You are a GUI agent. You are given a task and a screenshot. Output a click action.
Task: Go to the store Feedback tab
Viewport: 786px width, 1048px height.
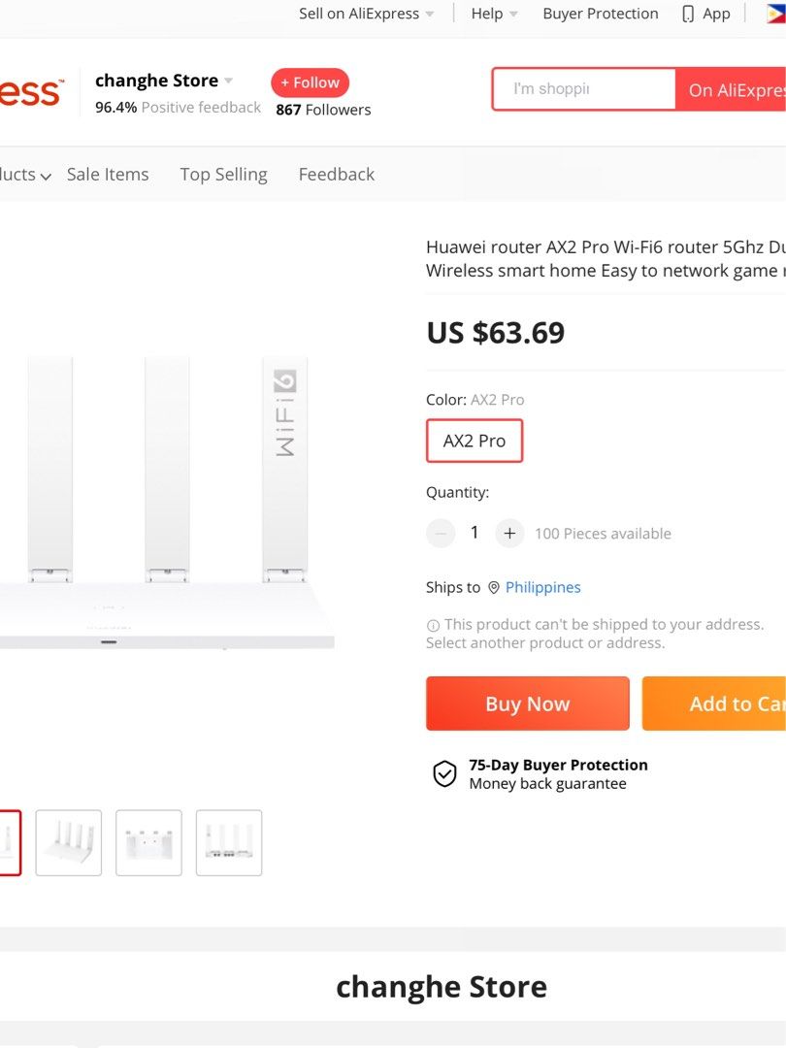(x=336, y=175)
